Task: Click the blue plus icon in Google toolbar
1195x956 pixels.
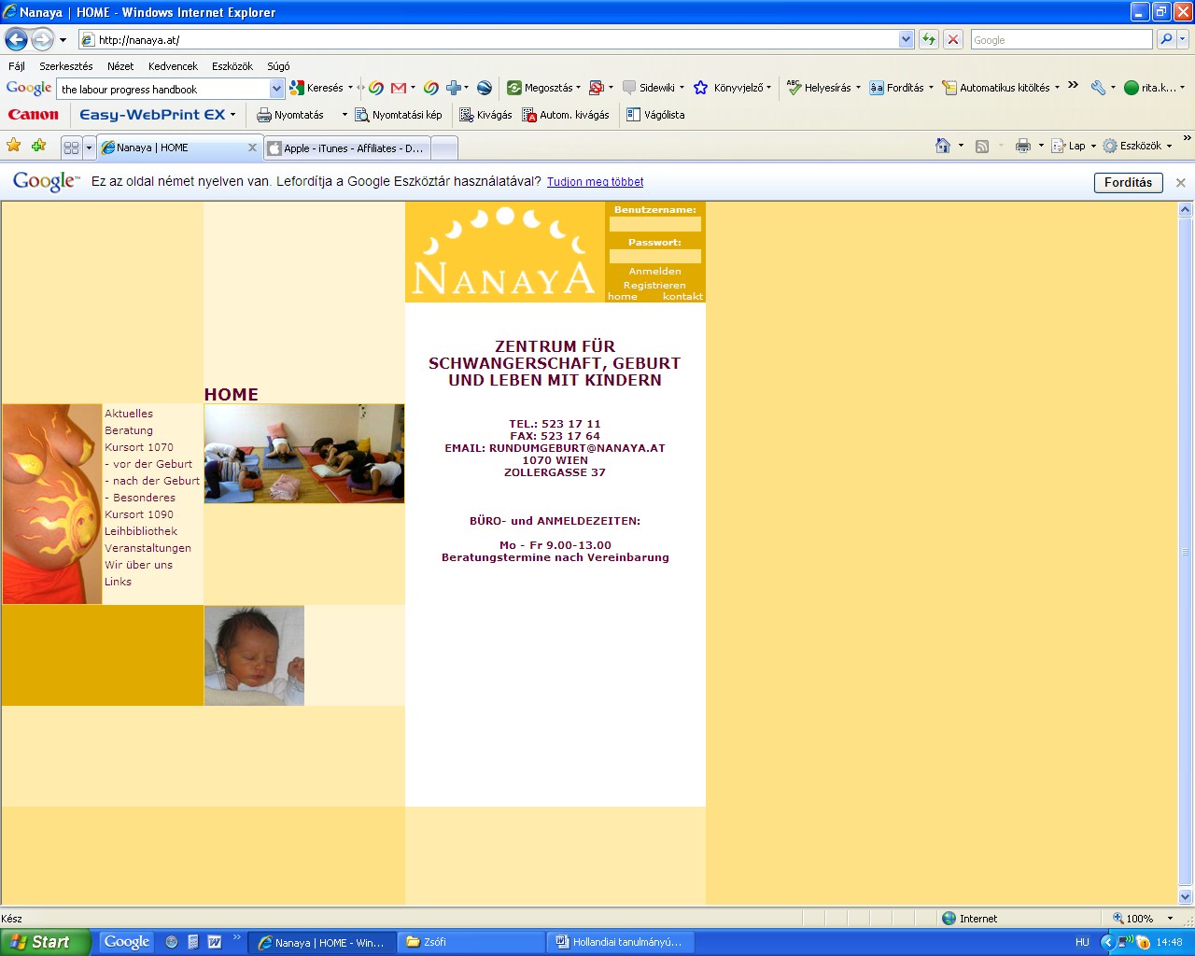Action: click(453, 88)
